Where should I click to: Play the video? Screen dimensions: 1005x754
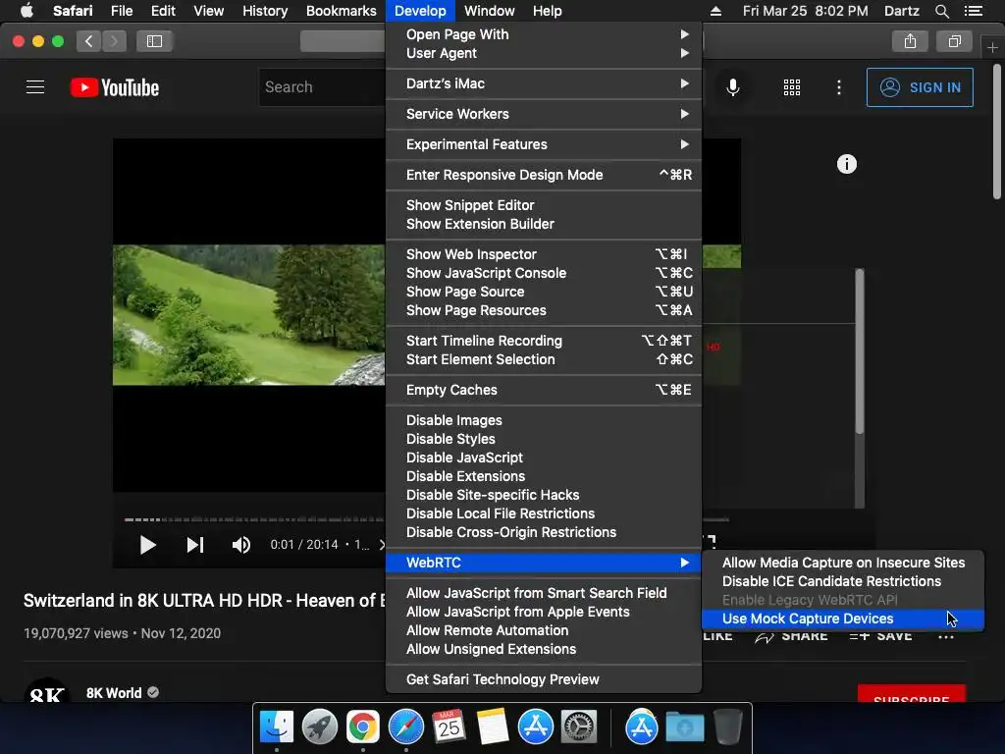147,545
